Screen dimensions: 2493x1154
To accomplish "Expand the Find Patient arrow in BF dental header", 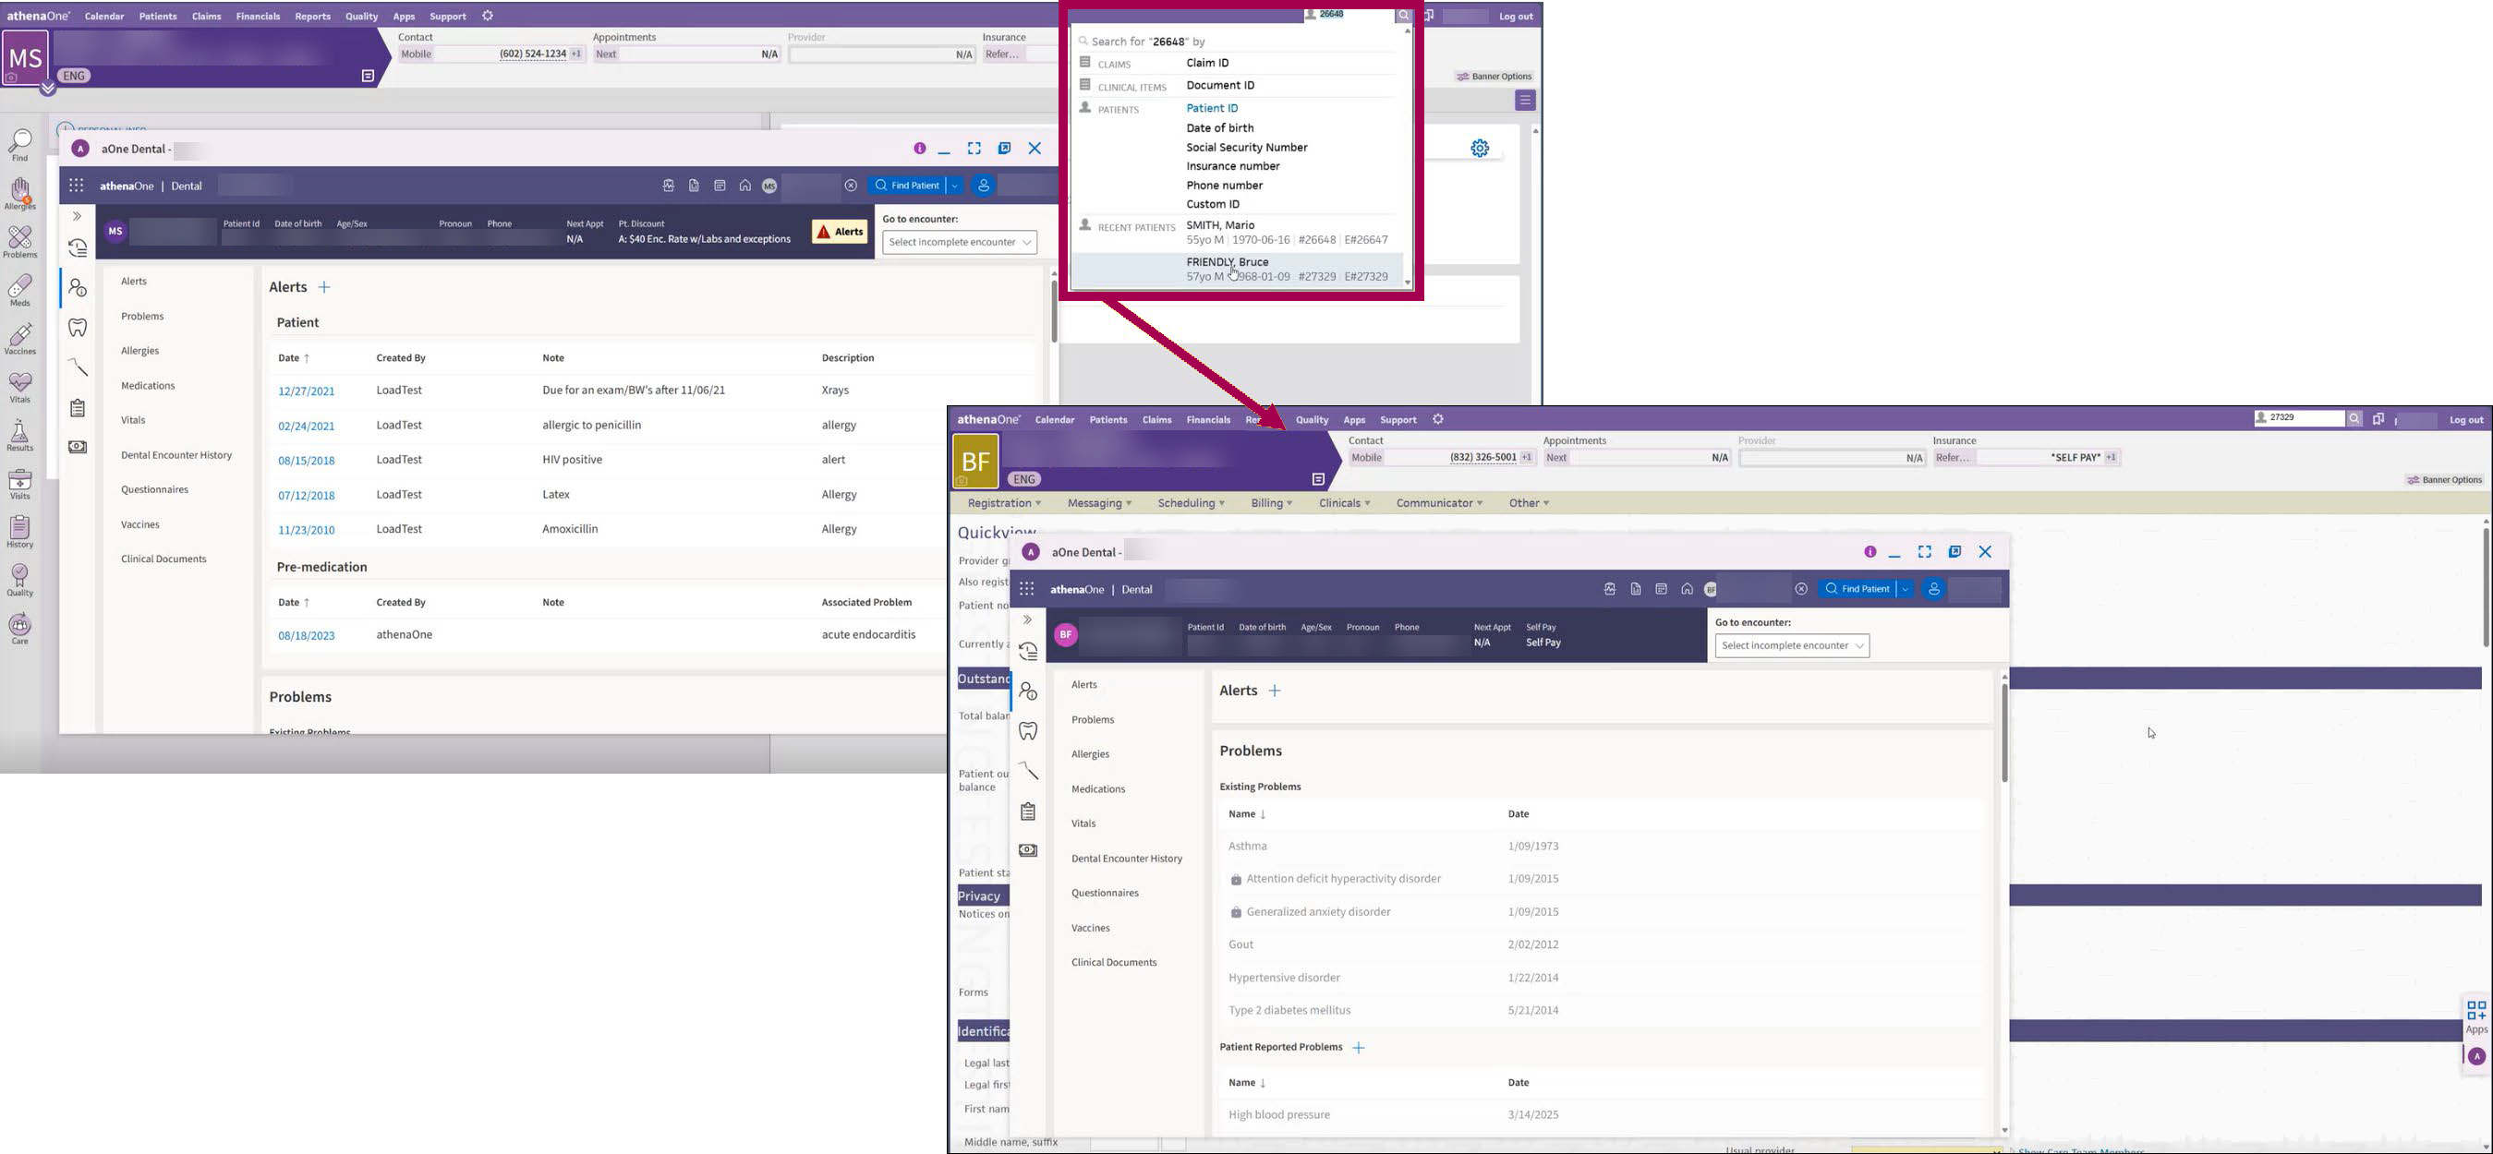I will 1905,589.
